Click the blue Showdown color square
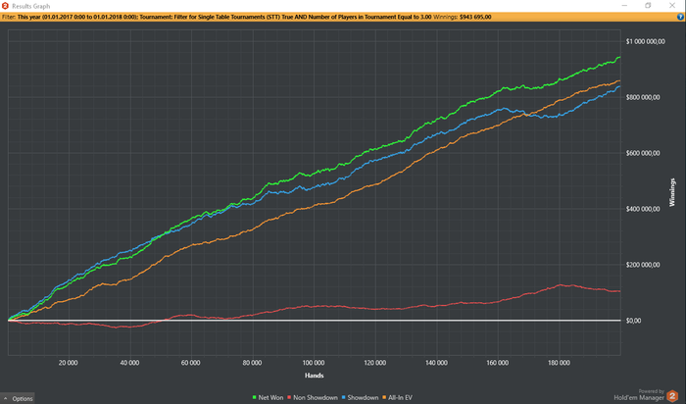Image resolution: width=686 pixels, height=404 pixels. pos(343,397)
